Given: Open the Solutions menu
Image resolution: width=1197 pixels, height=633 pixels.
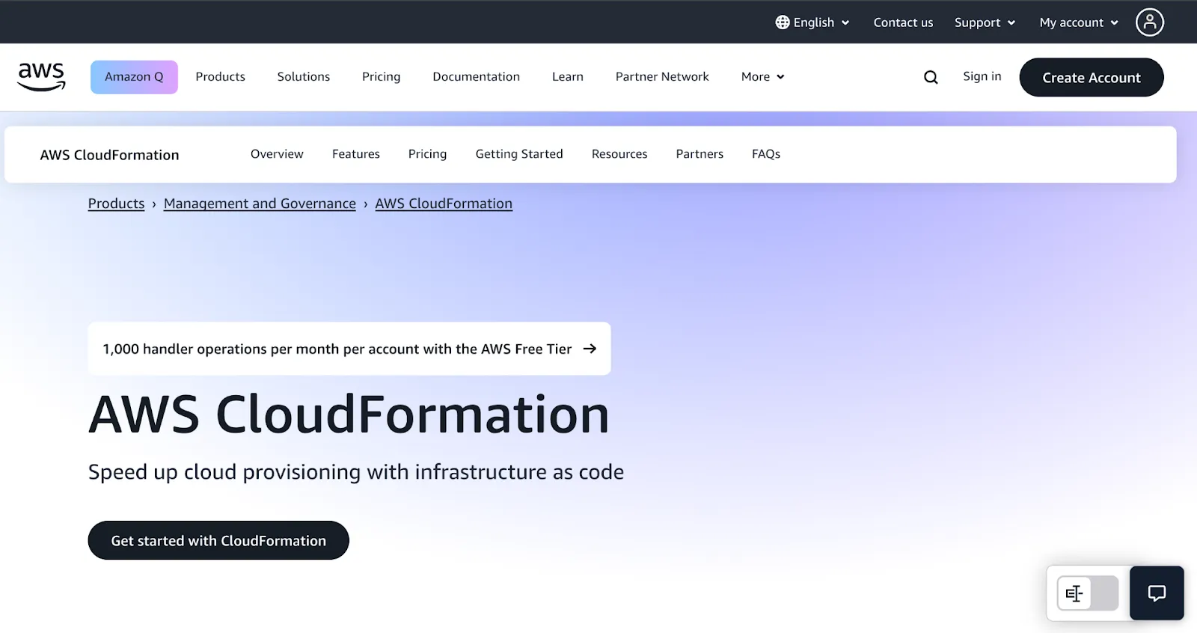Looking at the screenshot, I should (303, 76).
